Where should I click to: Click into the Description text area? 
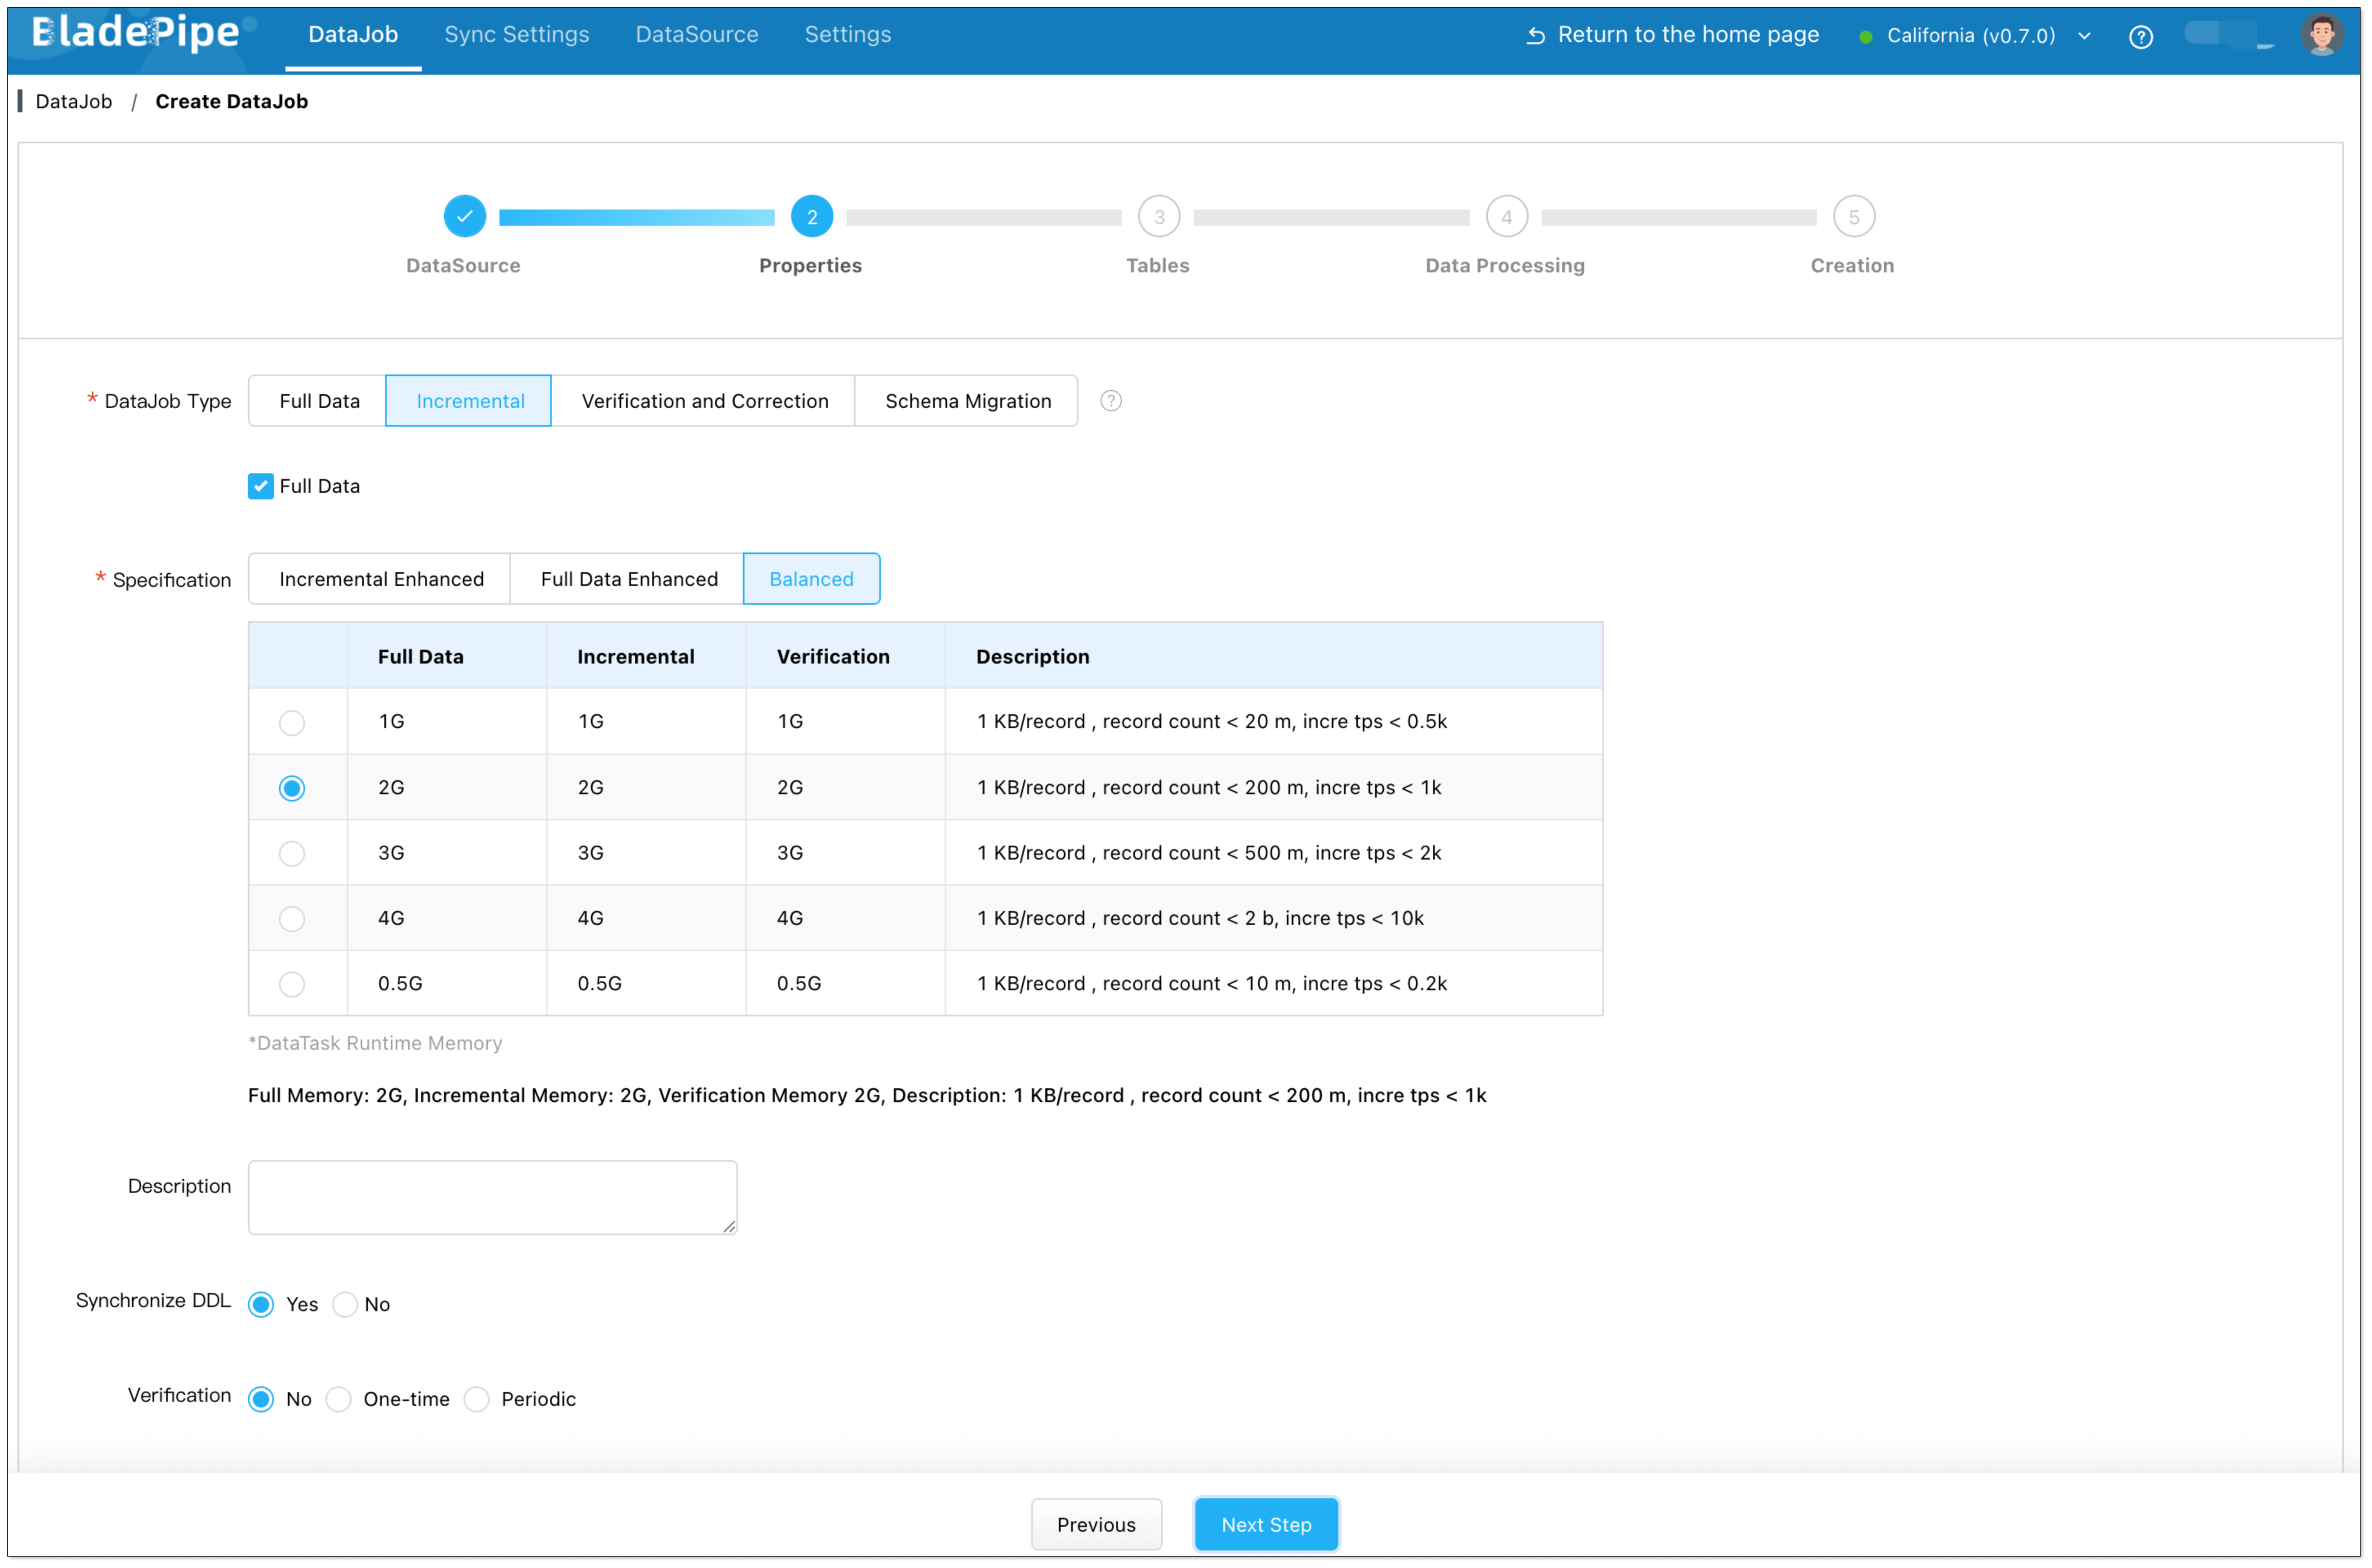pyautogui.click(x=492, y=1197)
